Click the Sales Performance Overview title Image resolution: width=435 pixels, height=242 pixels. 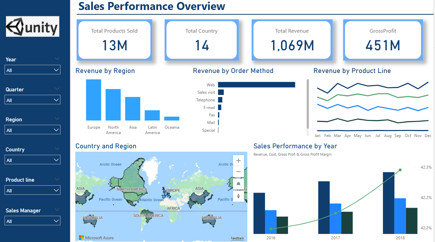tap(151, 6)
